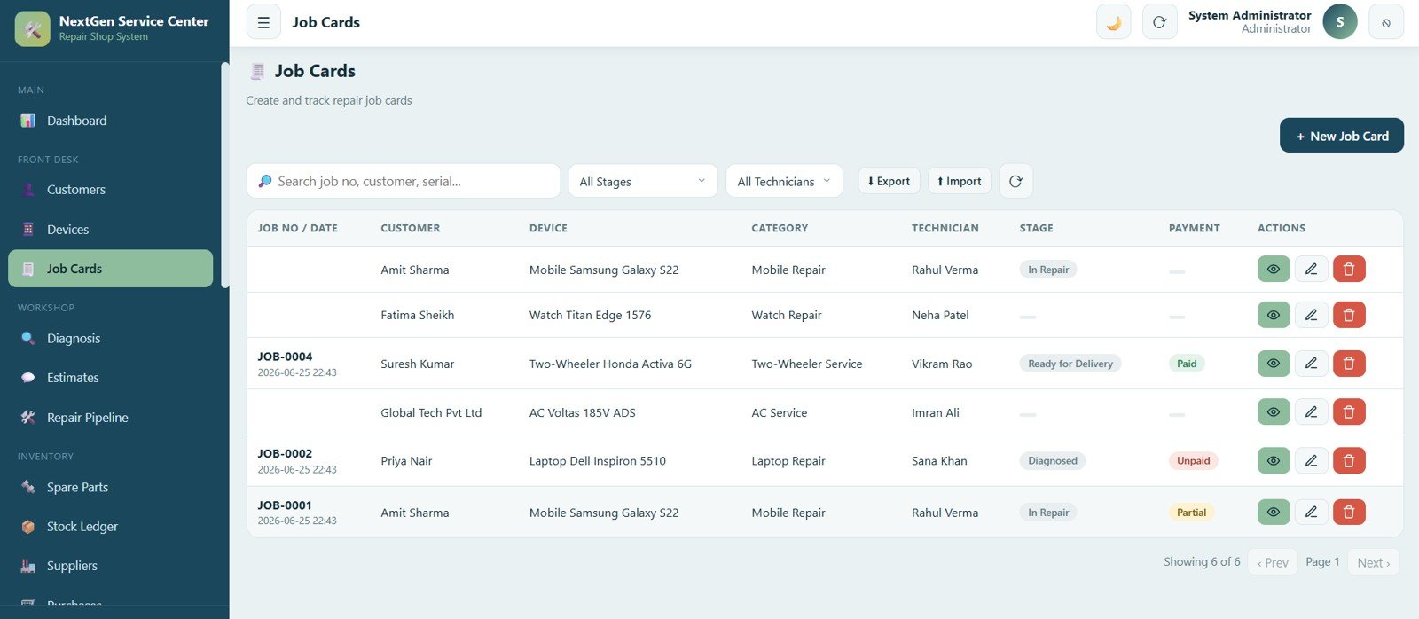The height and width of the screenshot is (619, 1419).
Task: Edit the Fatima Sheikh job card
Action: [1311, 315]
